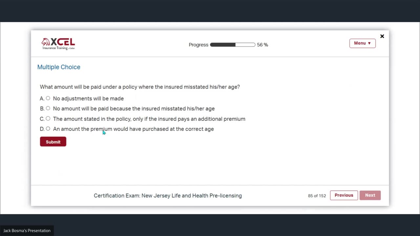
Task: Click answer text 'No adjustments will be made'
Action: (88, 99)
